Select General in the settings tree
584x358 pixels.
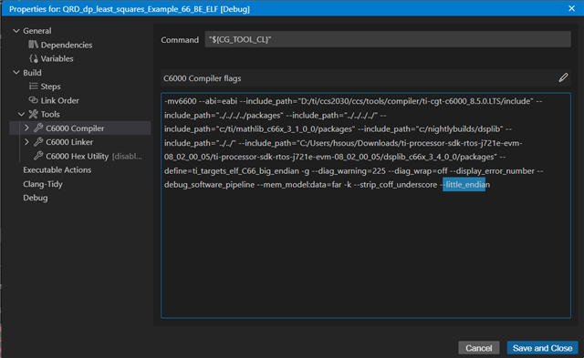(37, 31)
